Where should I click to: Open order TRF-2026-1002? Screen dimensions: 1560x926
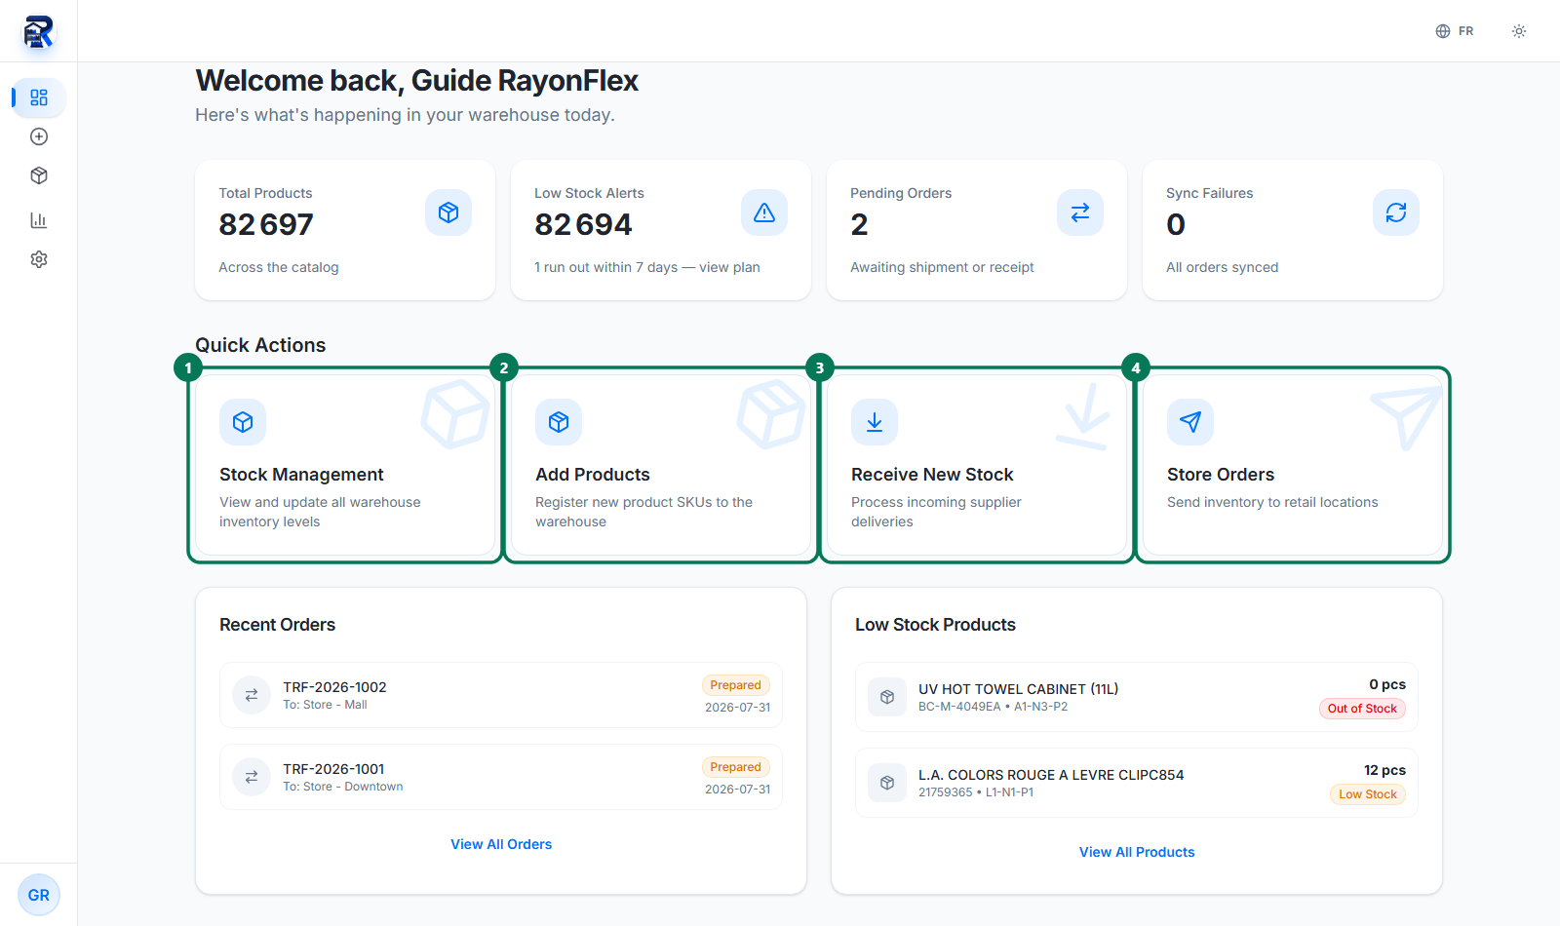pyautogui.click(x=501, y=695)
